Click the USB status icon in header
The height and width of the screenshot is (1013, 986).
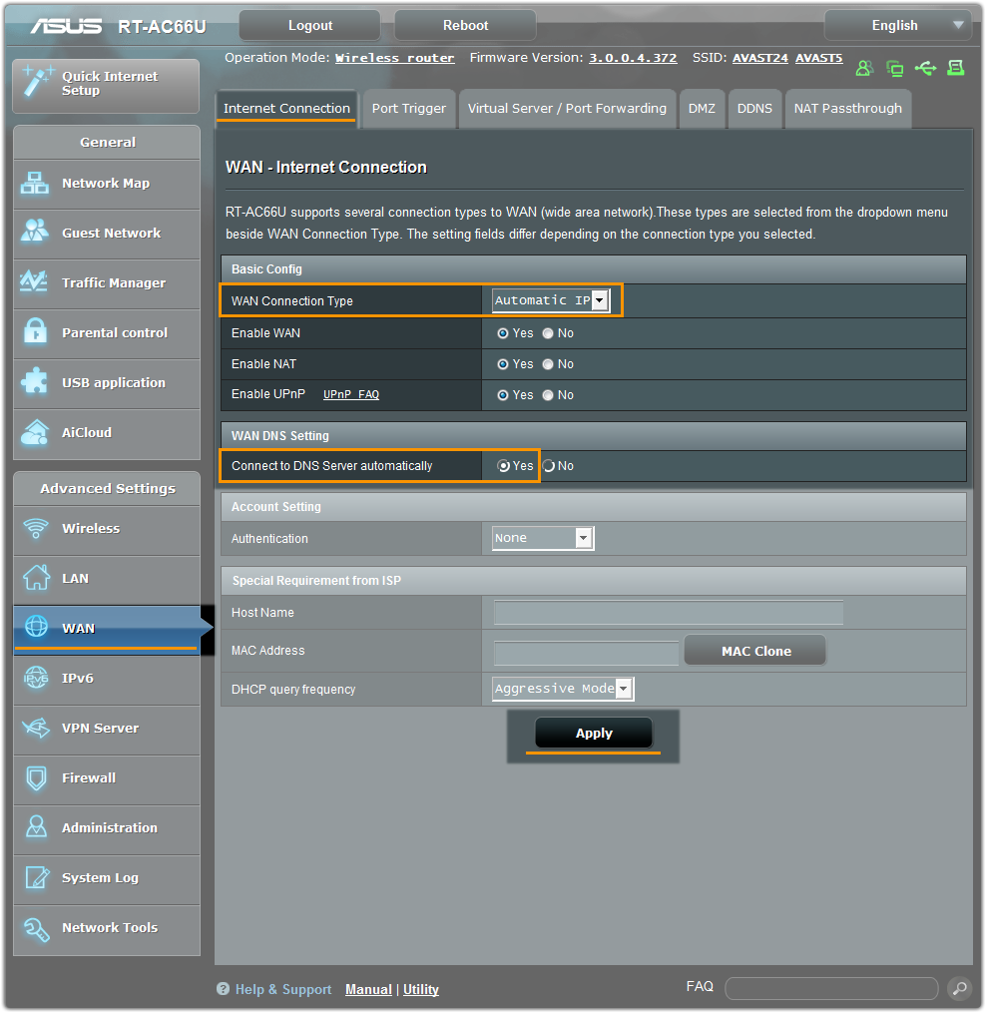(x=925, y=68)
